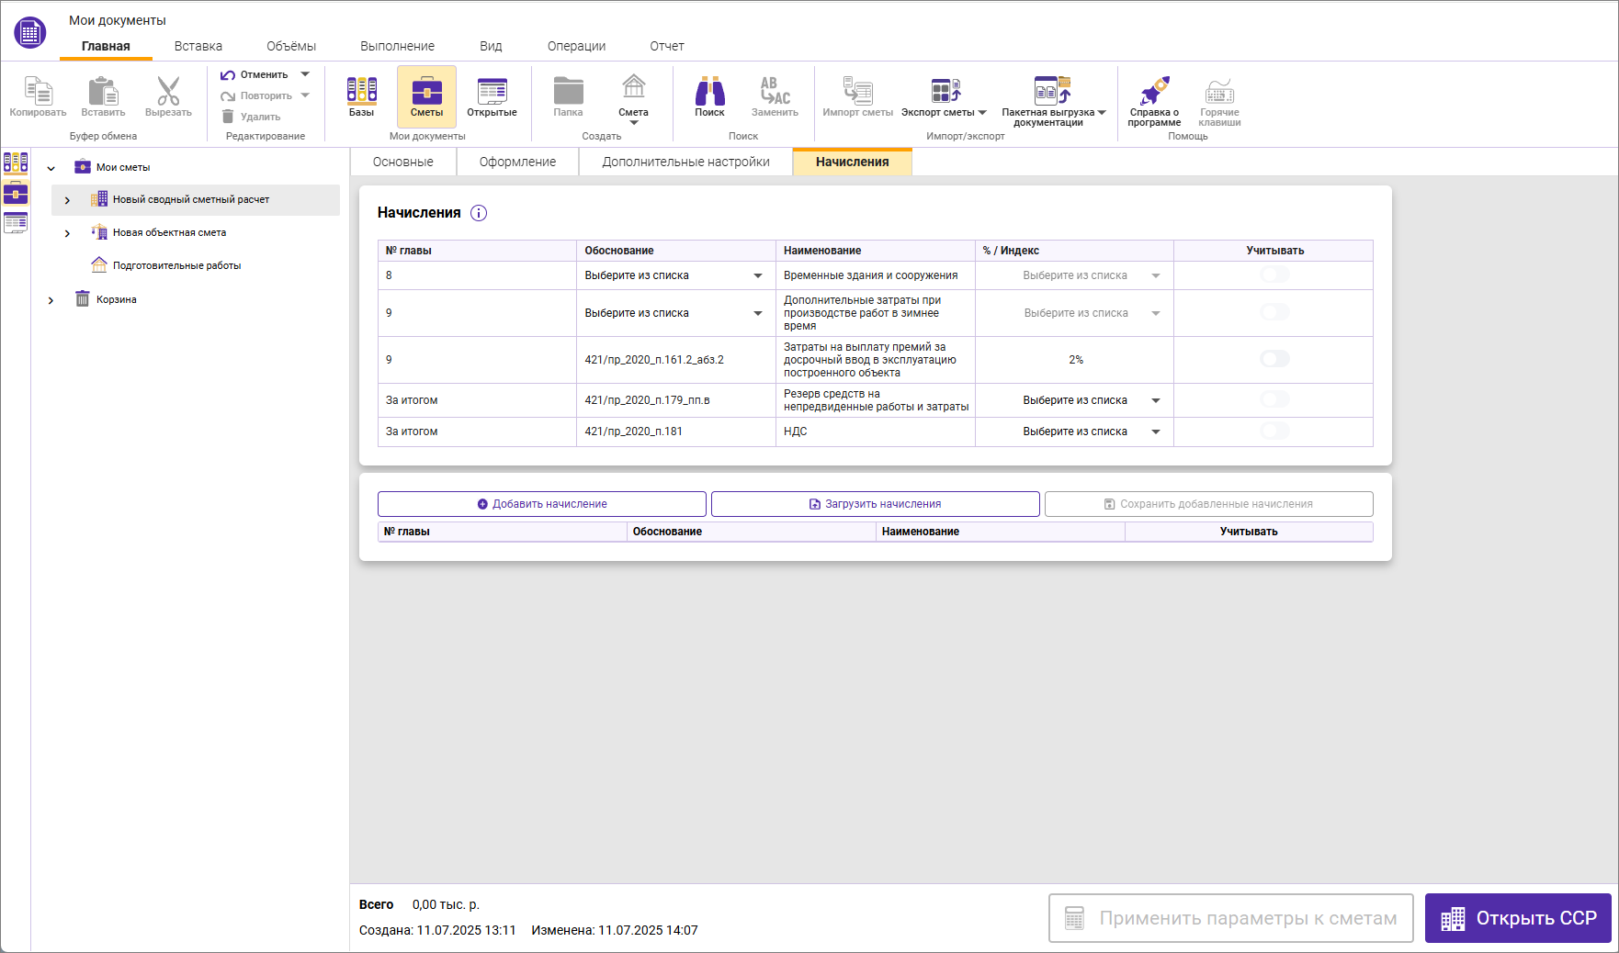
Task: Toggle Учитывать for premium payment costs row
Action: [1274, 359]
